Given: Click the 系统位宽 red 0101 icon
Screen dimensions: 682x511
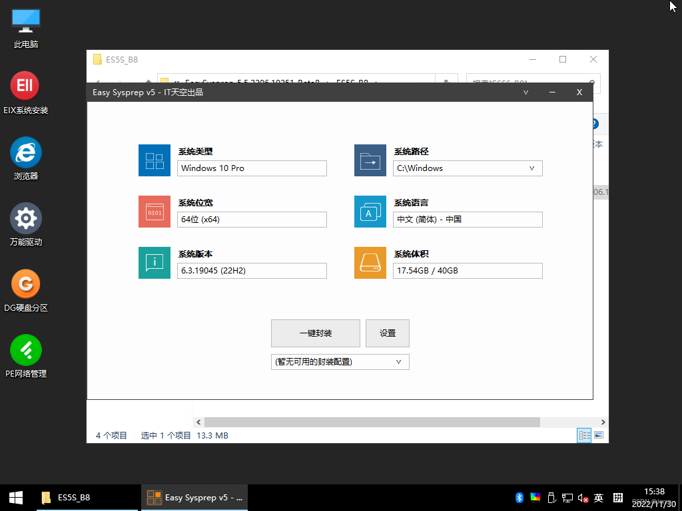Looking at the screenshot, I should pyautogui.click(x=155, y=212).
